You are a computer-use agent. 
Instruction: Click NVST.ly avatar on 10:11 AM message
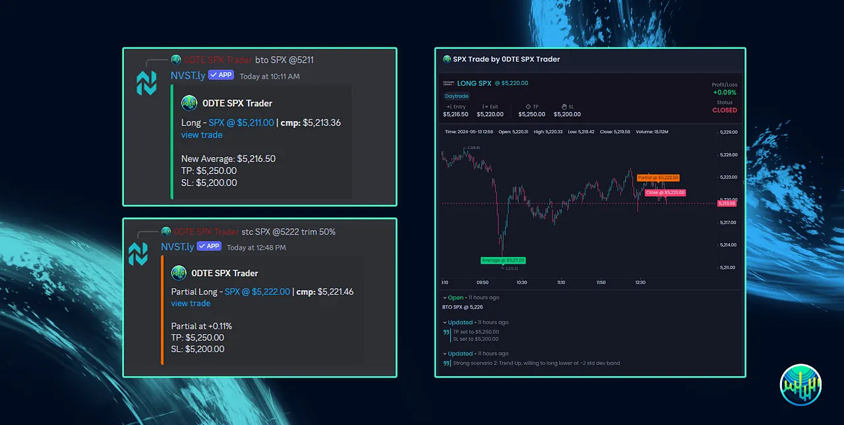click(146, 83)
